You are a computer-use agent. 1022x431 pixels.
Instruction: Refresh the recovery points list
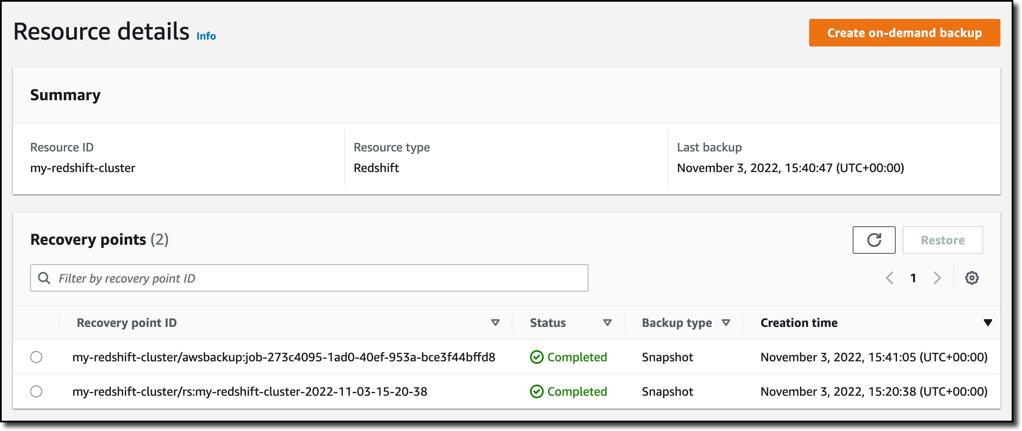click(x=874, y=240)
